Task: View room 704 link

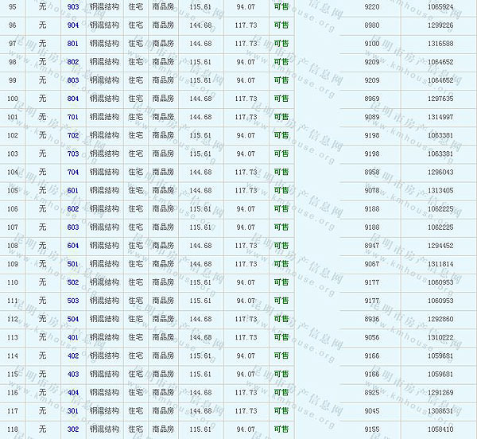Action: 73,172
